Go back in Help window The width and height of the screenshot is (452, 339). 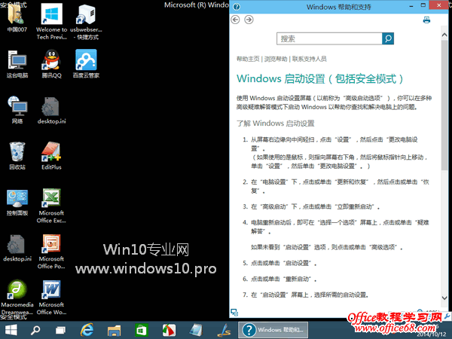[x=236, y=20]
